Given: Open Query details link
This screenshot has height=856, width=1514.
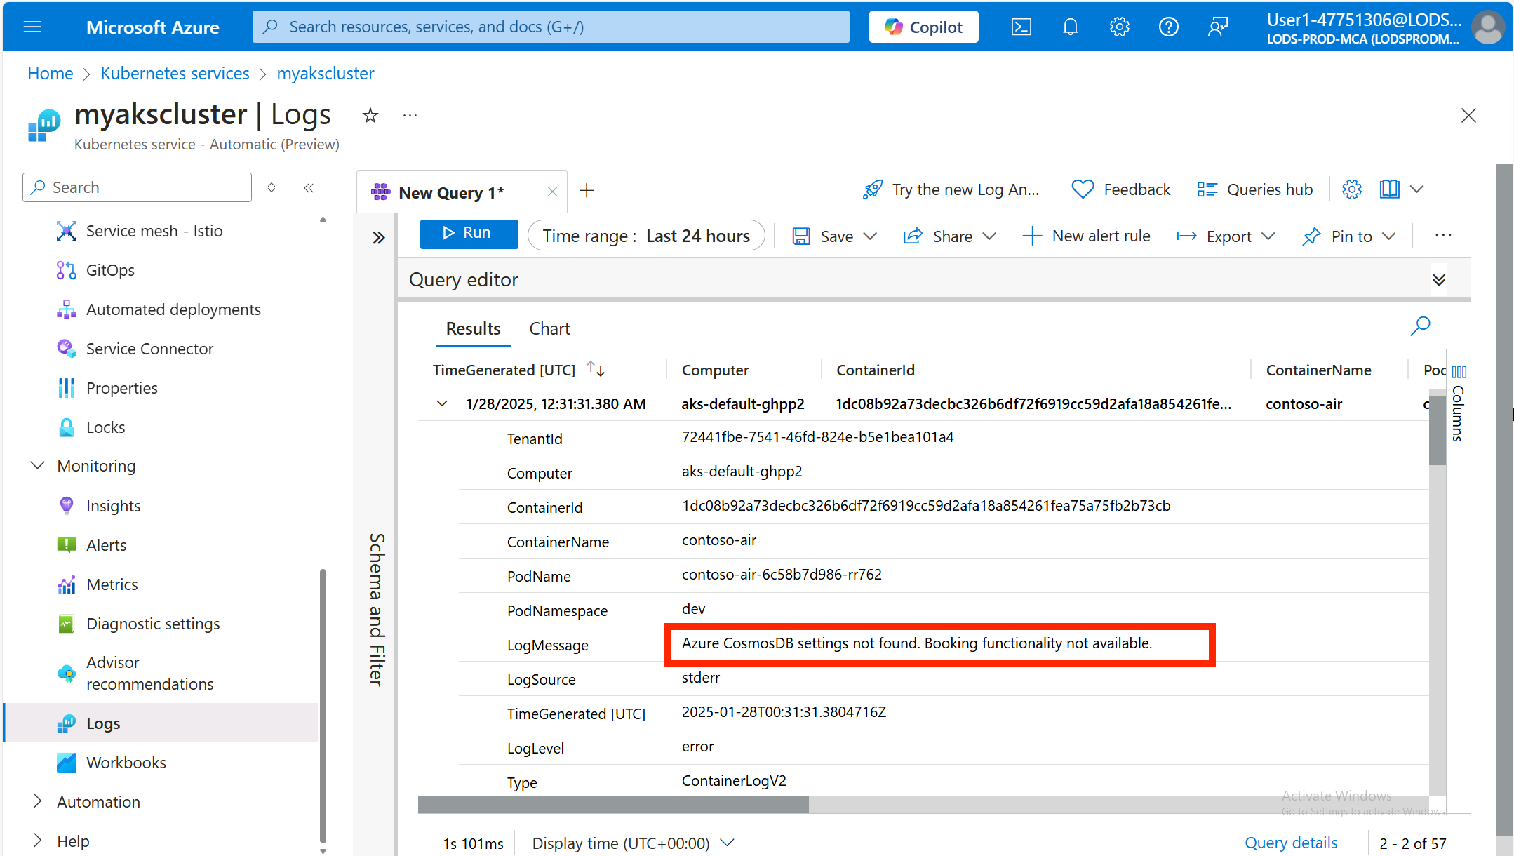Looking at the screenshot, I should 1291,843.
